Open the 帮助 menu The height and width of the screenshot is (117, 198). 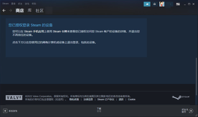point(34,4)
